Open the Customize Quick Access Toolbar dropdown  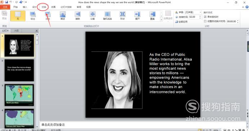click(26, 2)
